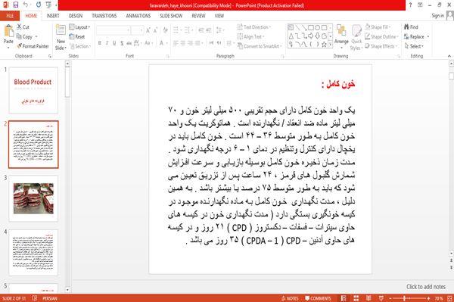Open the Align Text dropdown
The image size is (454, 302).
coord(250,36)
